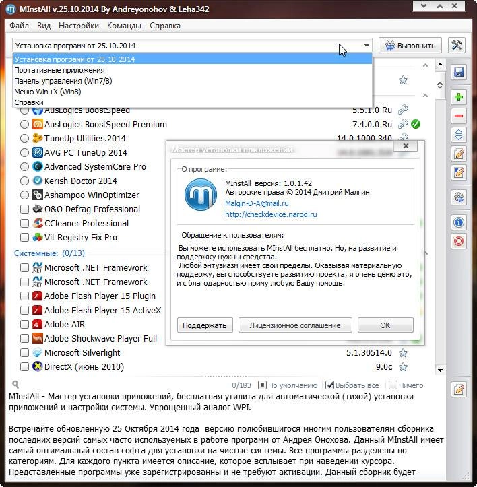Click the Adobe Shockwave Player Full icon

[38, 338]
